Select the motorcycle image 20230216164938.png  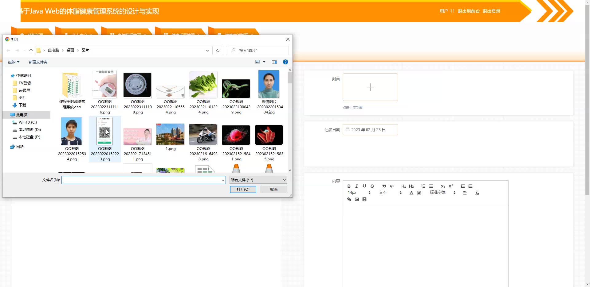pyautogui.click(x=203, y=142)
